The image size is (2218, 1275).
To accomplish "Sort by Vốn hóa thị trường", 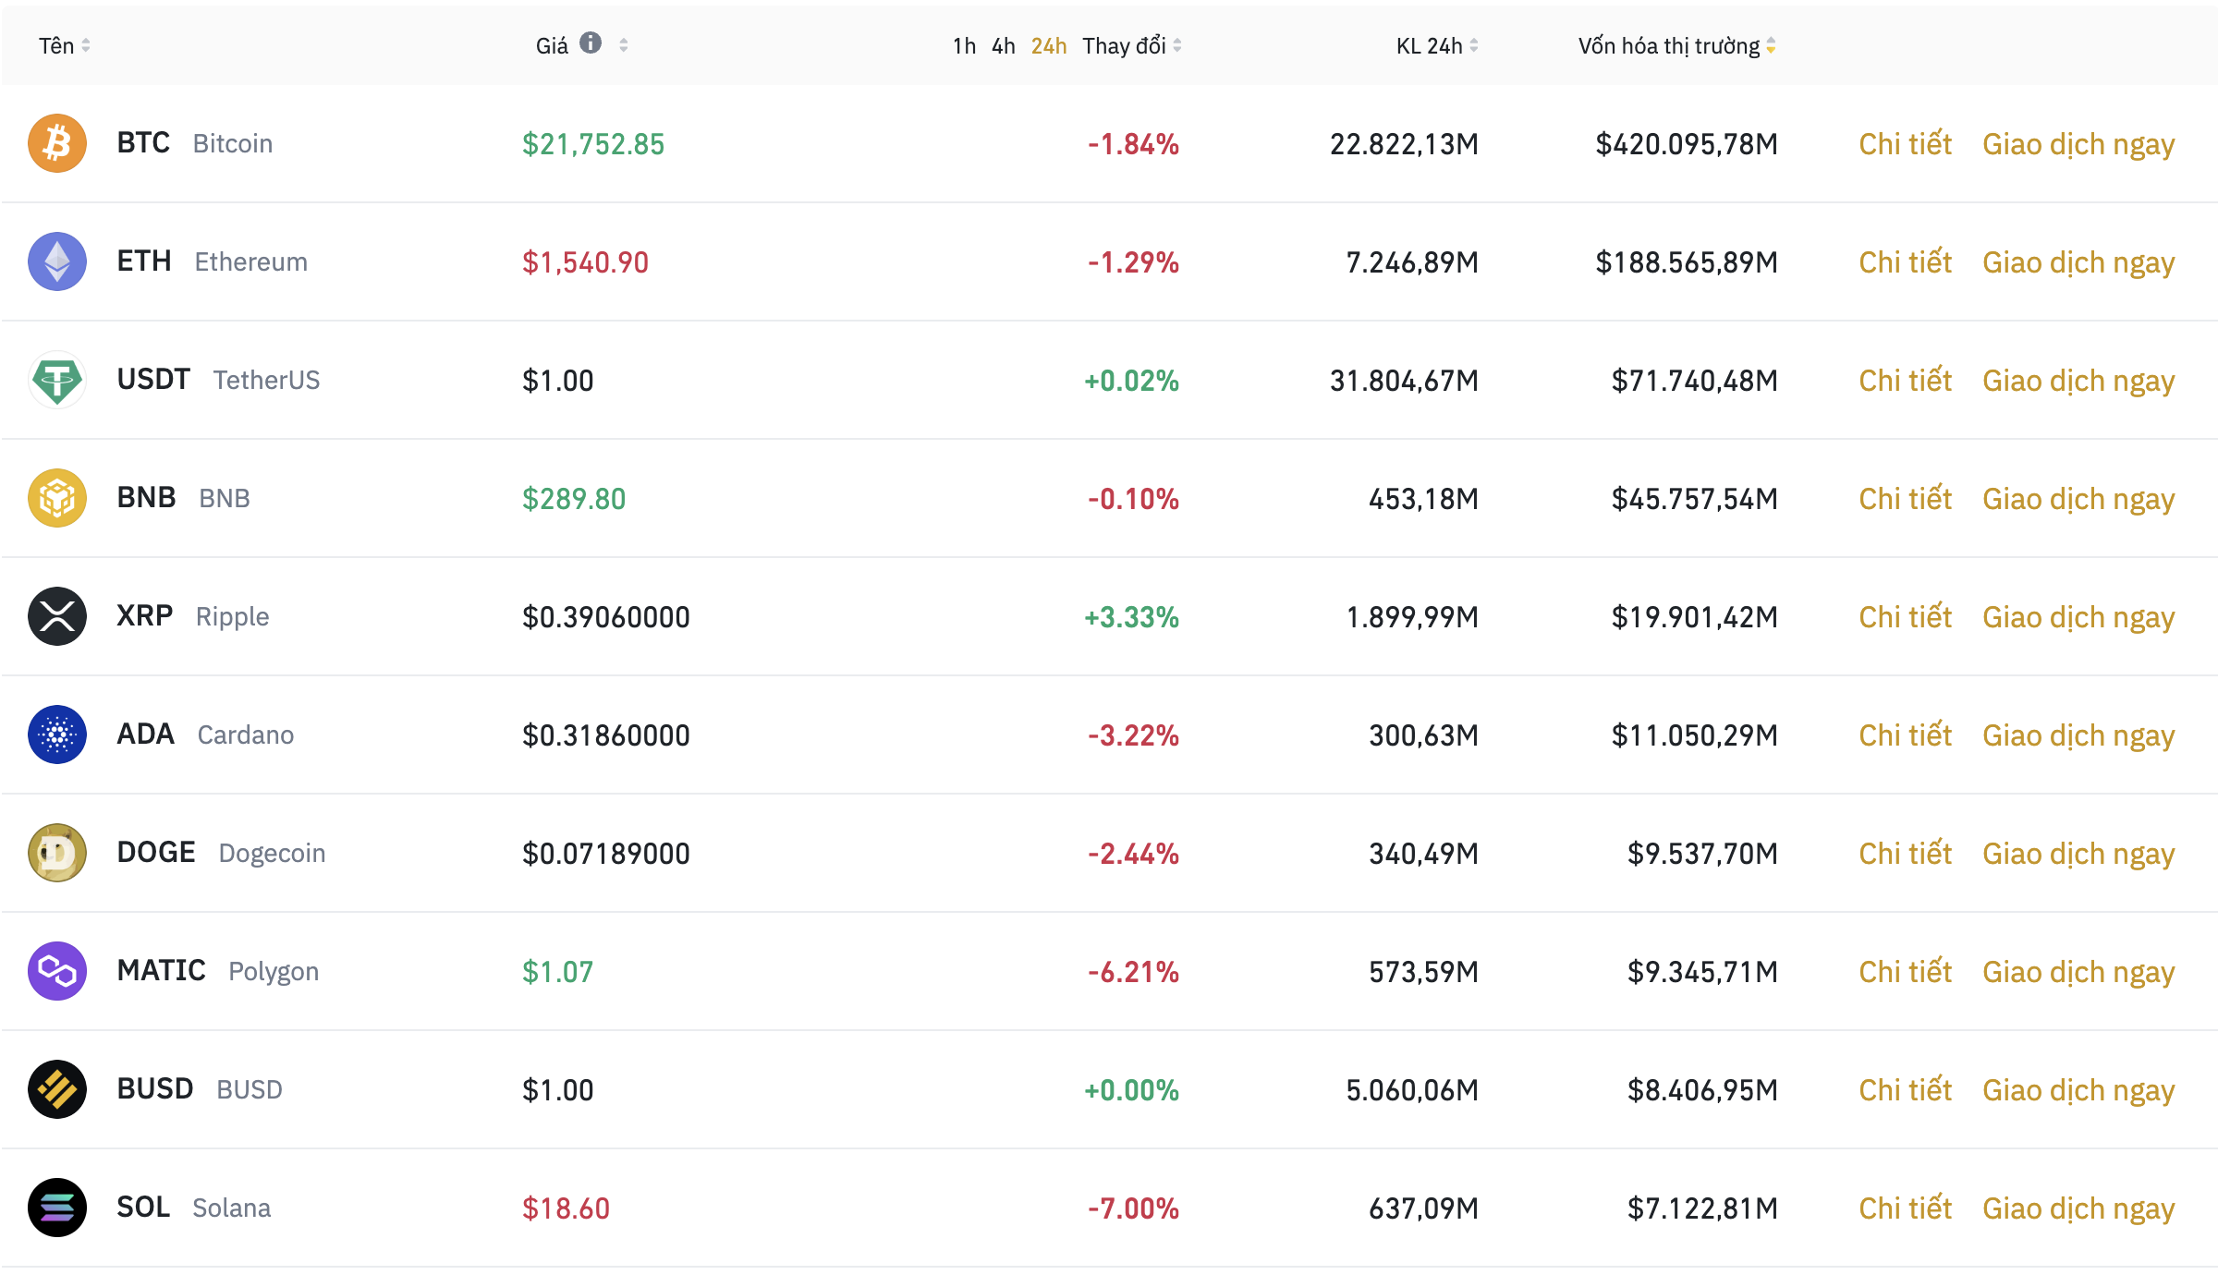I will click(1676, 45).
